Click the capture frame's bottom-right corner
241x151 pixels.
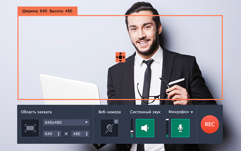(222, 99)
